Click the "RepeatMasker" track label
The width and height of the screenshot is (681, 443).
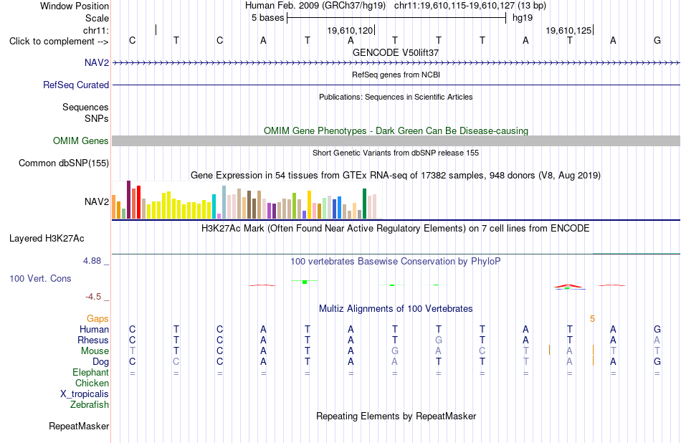[79, 427]
